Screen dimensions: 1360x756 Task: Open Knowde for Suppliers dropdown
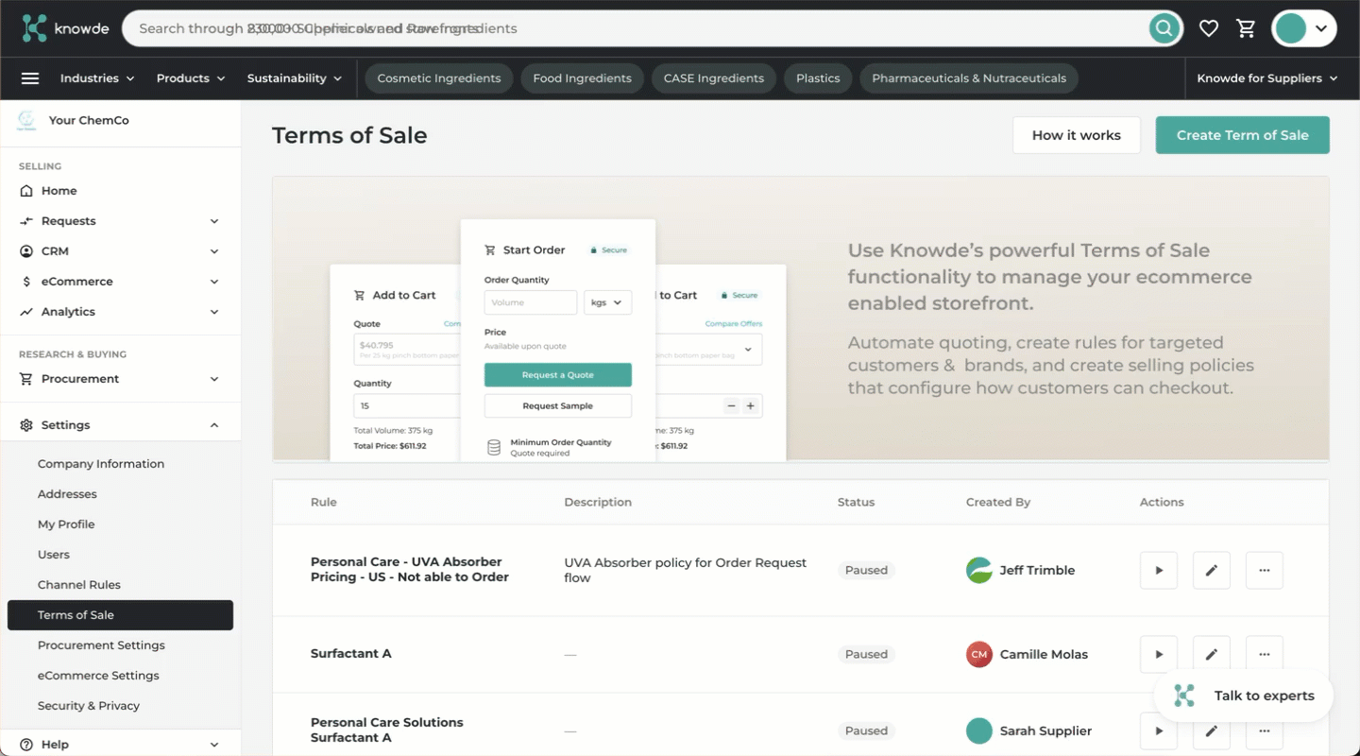pos(1267,78)
